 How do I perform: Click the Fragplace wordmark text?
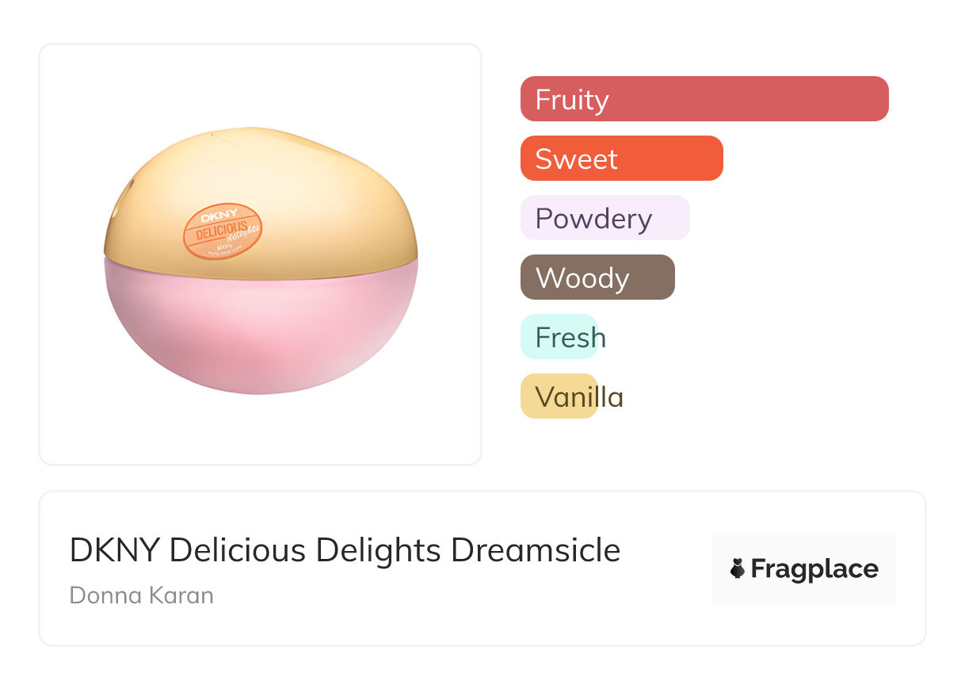point(814,568)
